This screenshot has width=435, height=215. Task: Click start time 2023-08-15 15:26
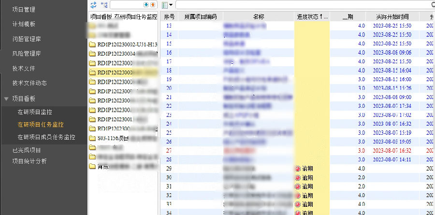point(392,88)
